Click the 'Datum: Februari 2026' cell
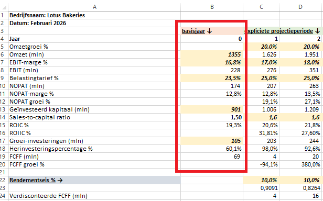Image resolution: width=323 pixels, height=201 pixels. pos(94,23)
